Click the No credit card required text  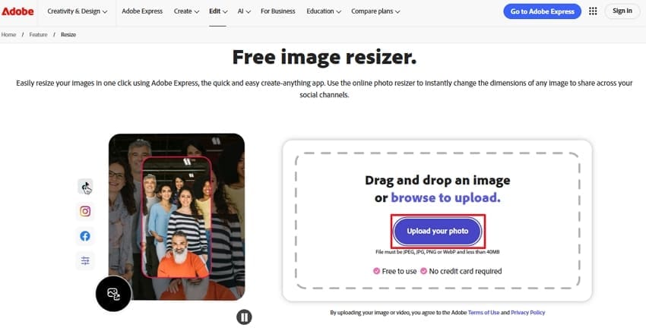465,271
